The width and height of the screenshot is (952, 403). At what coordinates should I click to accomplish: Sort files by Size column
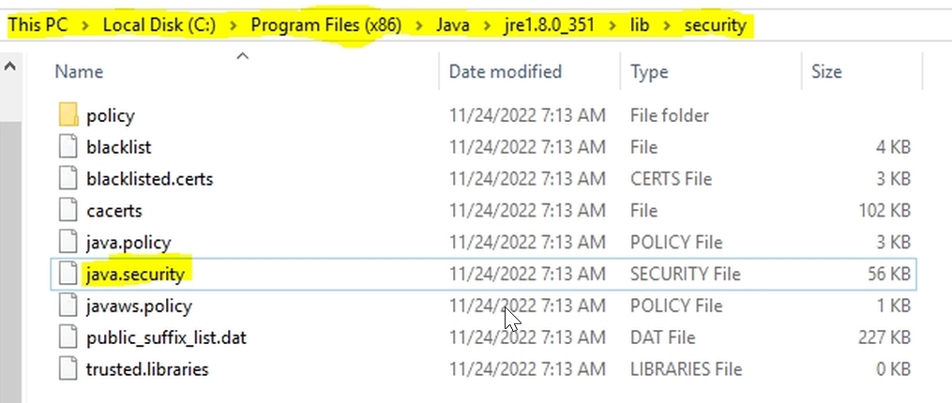coord(825,71)
